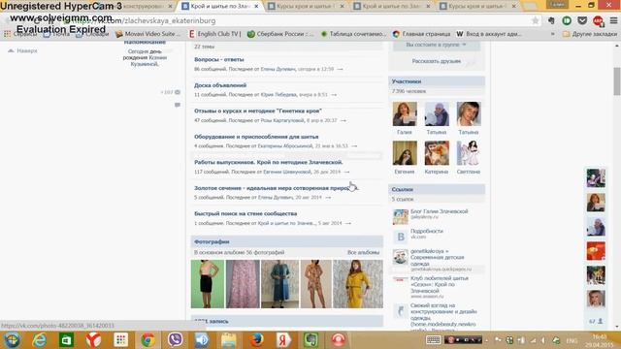
Task: Click the Pocket extension icon in toolbar
Action: [x=582, y=20]
